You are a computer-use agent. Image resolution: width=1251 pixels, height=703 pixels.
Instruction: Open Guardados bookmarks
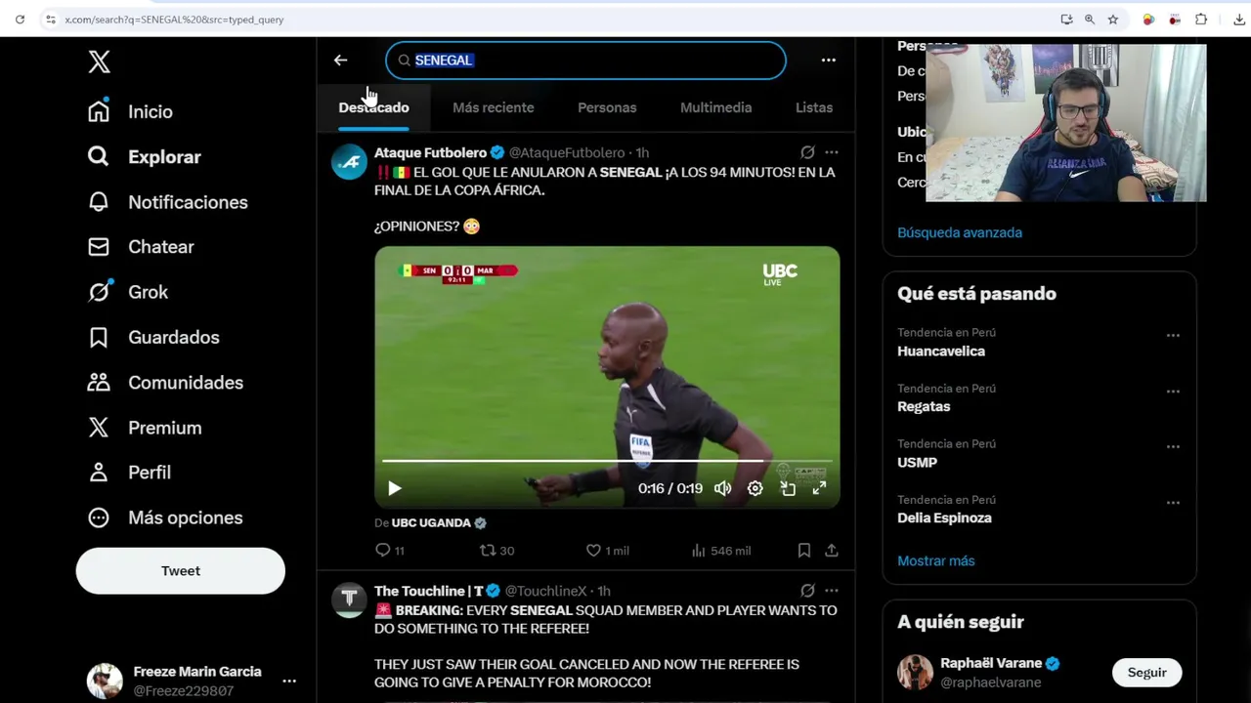(153, 337)
